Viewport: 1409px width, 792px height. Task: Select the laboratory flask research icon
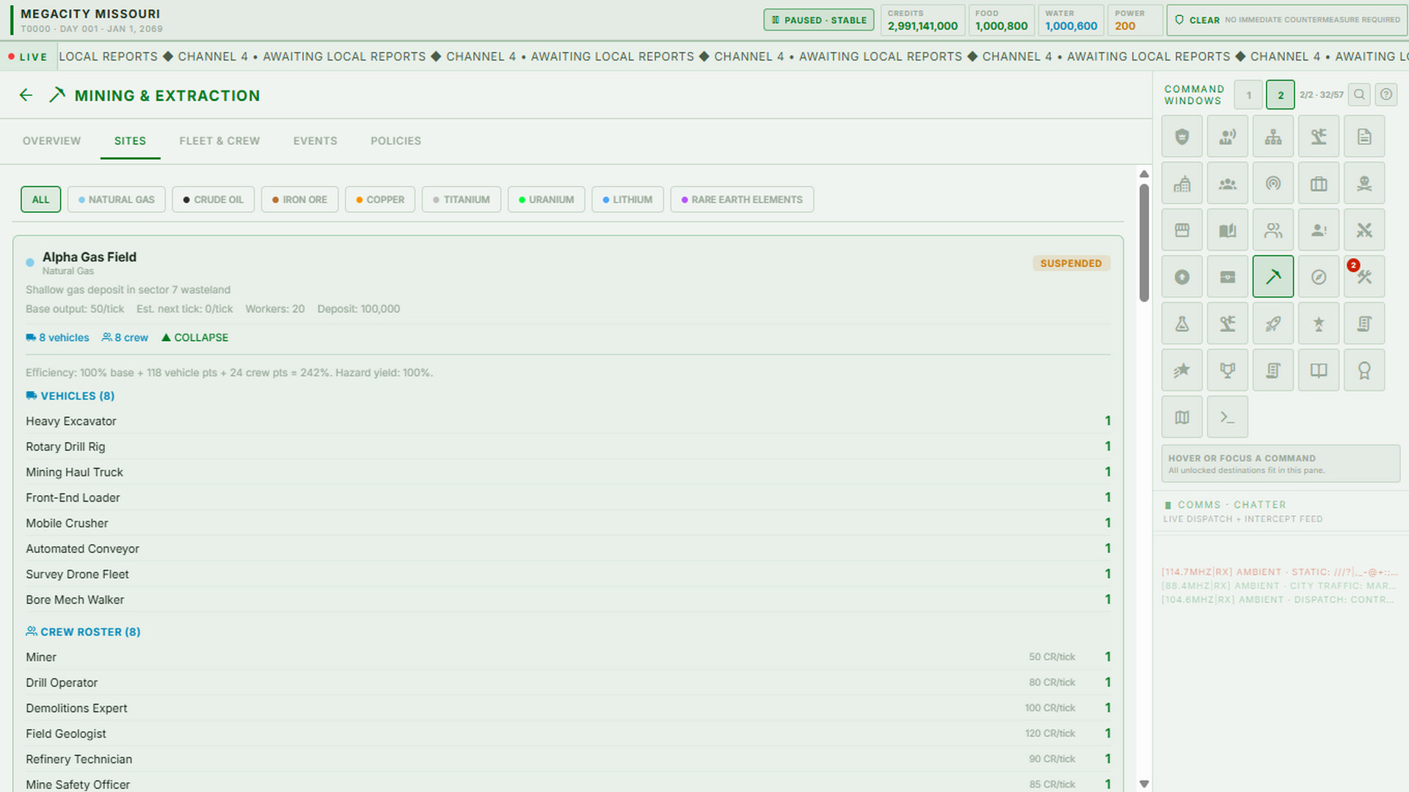click(x=1182, y=323)
